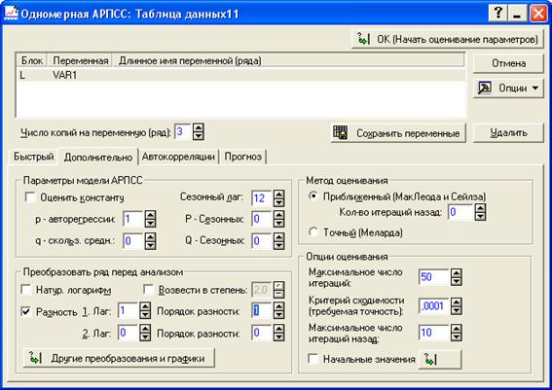Screen dimensions: 552x390
Task: Select Приближенный (МакЛеода и Сейлза) method
Action: click(x=313, y=195)
